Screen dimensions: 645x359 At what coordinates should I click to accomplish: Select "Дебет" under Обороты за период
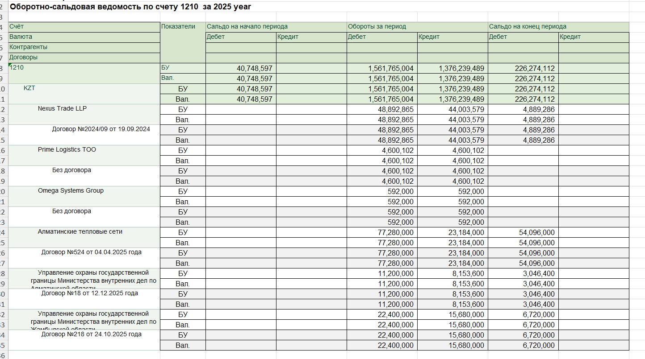tap(382, 37)
